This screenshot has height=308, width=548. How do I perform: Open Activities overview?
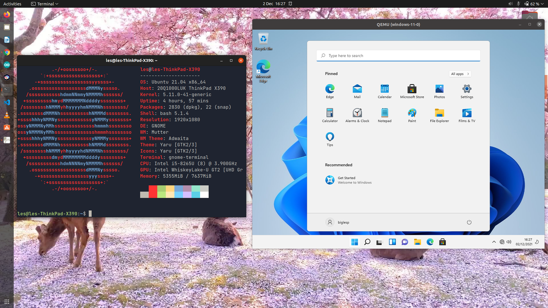pos(12,4)
